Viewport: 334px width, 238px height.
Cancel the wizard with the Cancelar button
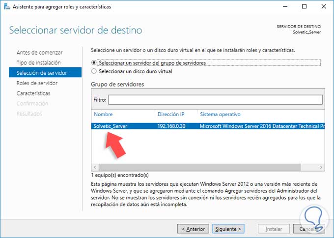click(x=309, y=229)
